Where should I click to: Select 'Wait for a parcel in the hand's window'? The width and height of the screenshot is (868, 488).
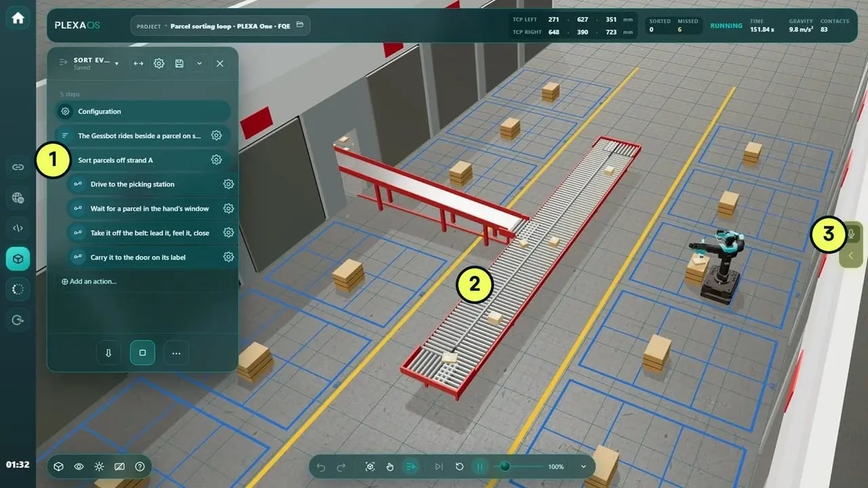click(151, 208)
